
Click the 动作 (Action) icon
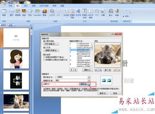58,13
